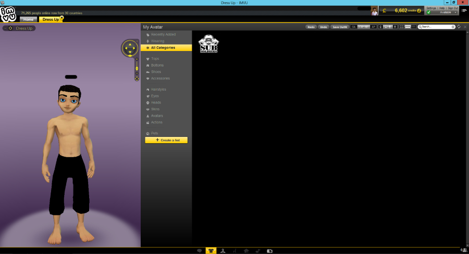Image resolution: width=469 pixels, height=254 pixels.
Task: Reset camera with the icon below slider
Action: [x=137, y=79]
